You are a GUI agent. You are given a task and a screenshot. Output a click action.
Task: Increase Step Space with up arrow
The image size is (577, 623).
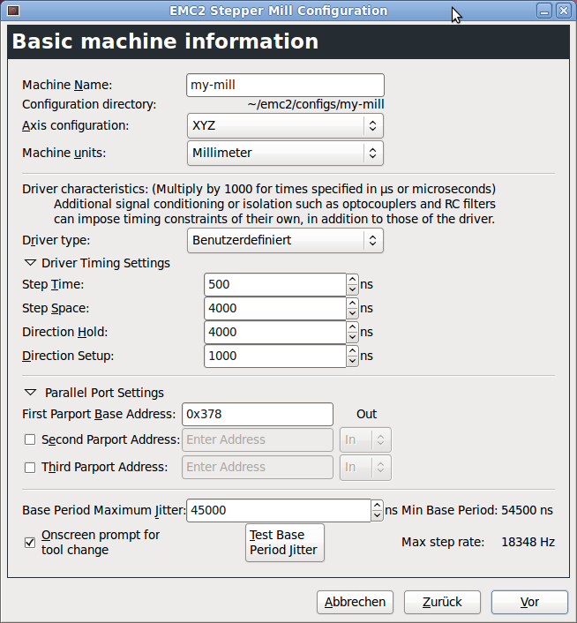[352, 304]
